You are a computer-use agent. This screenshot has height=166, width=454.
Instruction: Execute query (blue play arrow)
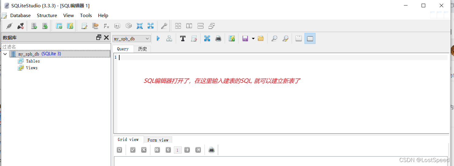click(158, 38)
